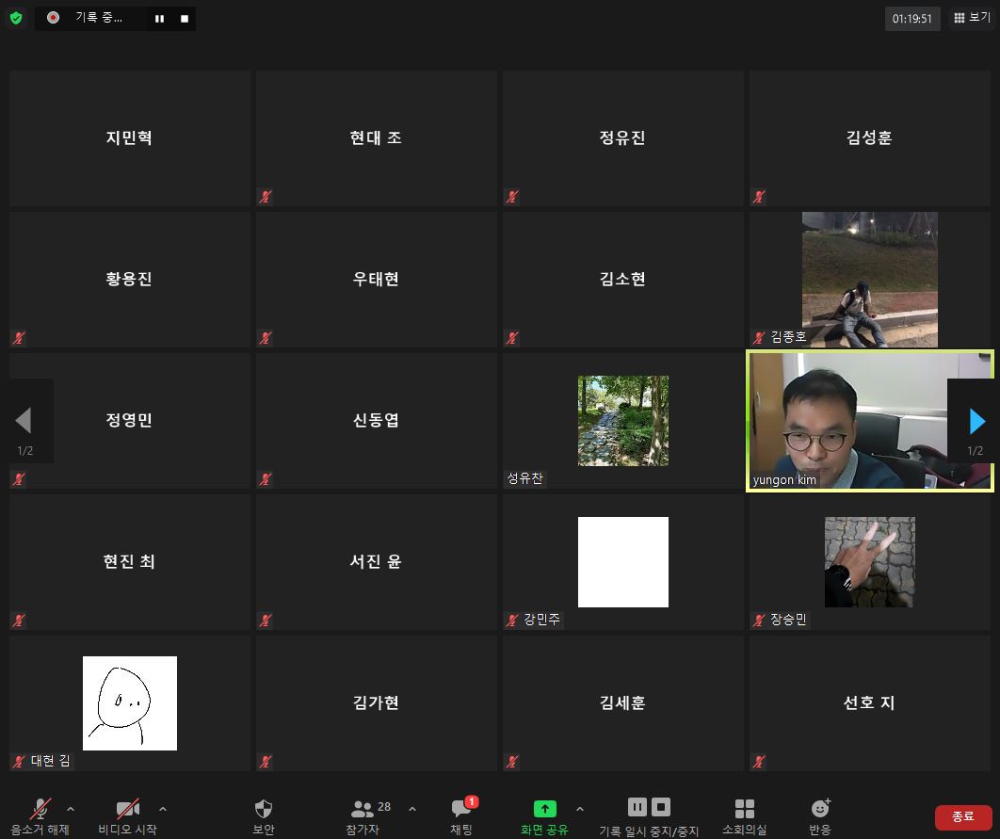Stop recording in the top recording indicator
This screenshot has width=1000, height=839.
coord(185,19)
